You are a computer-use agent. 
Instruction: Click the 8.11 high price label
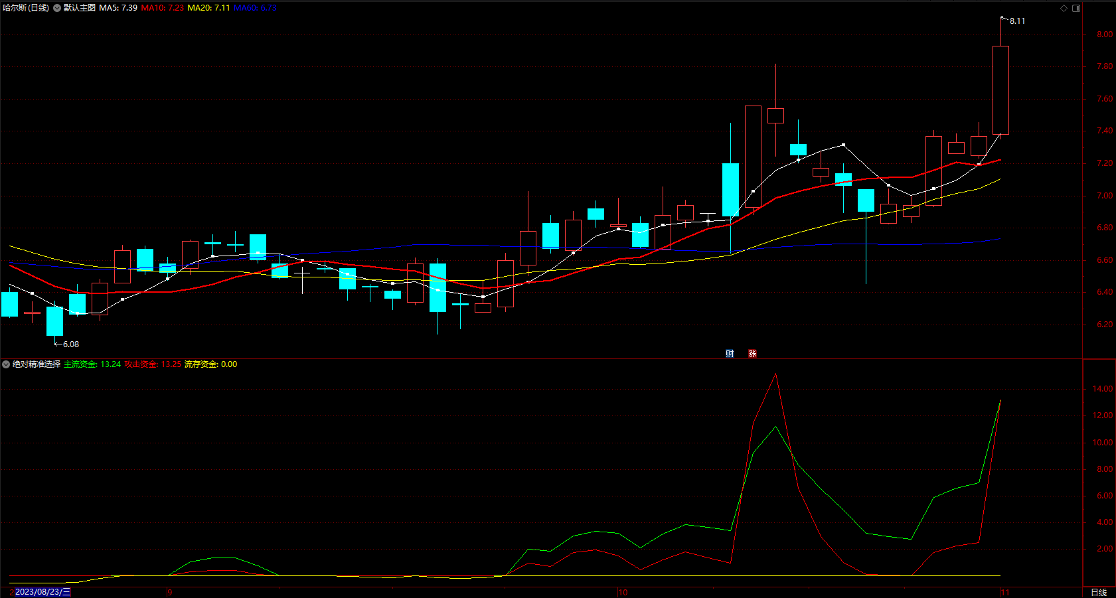1017,21
